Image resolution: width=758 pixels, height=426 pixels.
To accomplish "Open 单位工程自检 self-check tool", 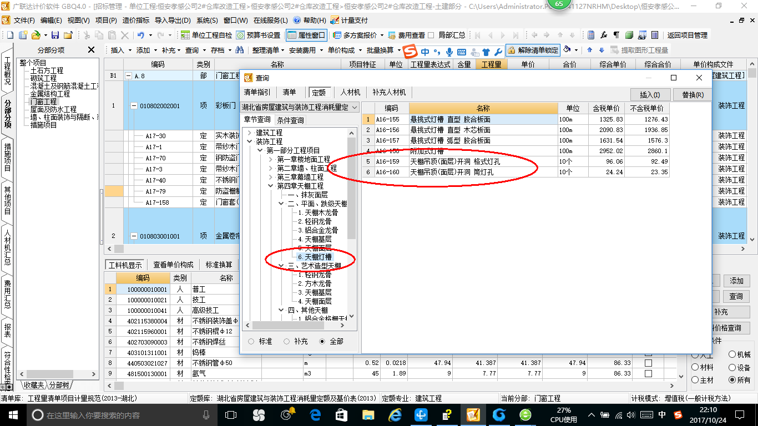I will pyautogui.click(x=206, y=35).
